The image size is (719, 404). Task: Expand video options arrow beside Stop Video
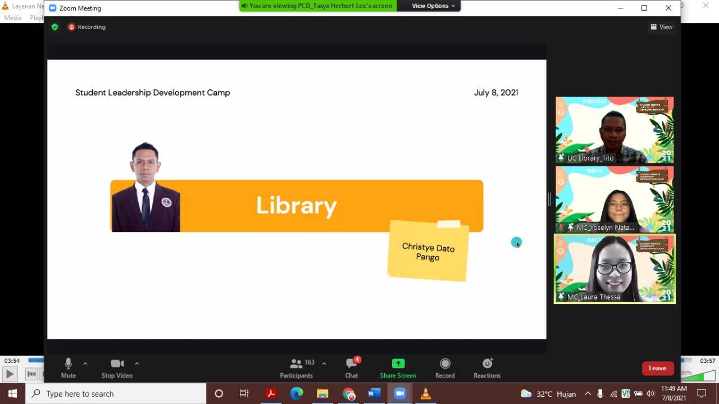136,364
